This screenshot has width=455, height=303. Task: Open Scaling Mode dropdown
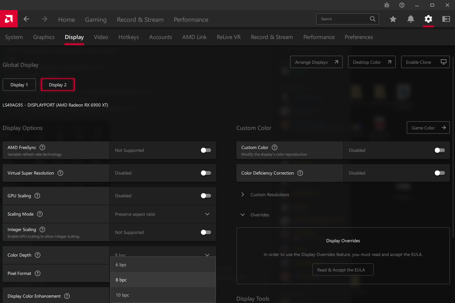[163, 214]
